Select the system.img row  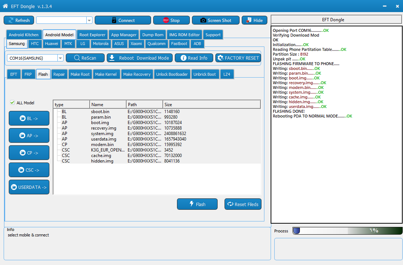click(x=157, y=134)
